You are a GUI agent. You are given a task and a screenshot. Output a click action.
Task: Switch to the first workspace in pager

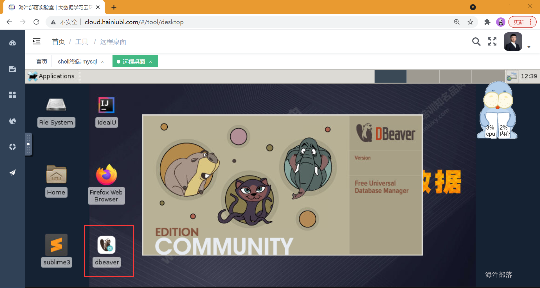click(x=390, y=76)
